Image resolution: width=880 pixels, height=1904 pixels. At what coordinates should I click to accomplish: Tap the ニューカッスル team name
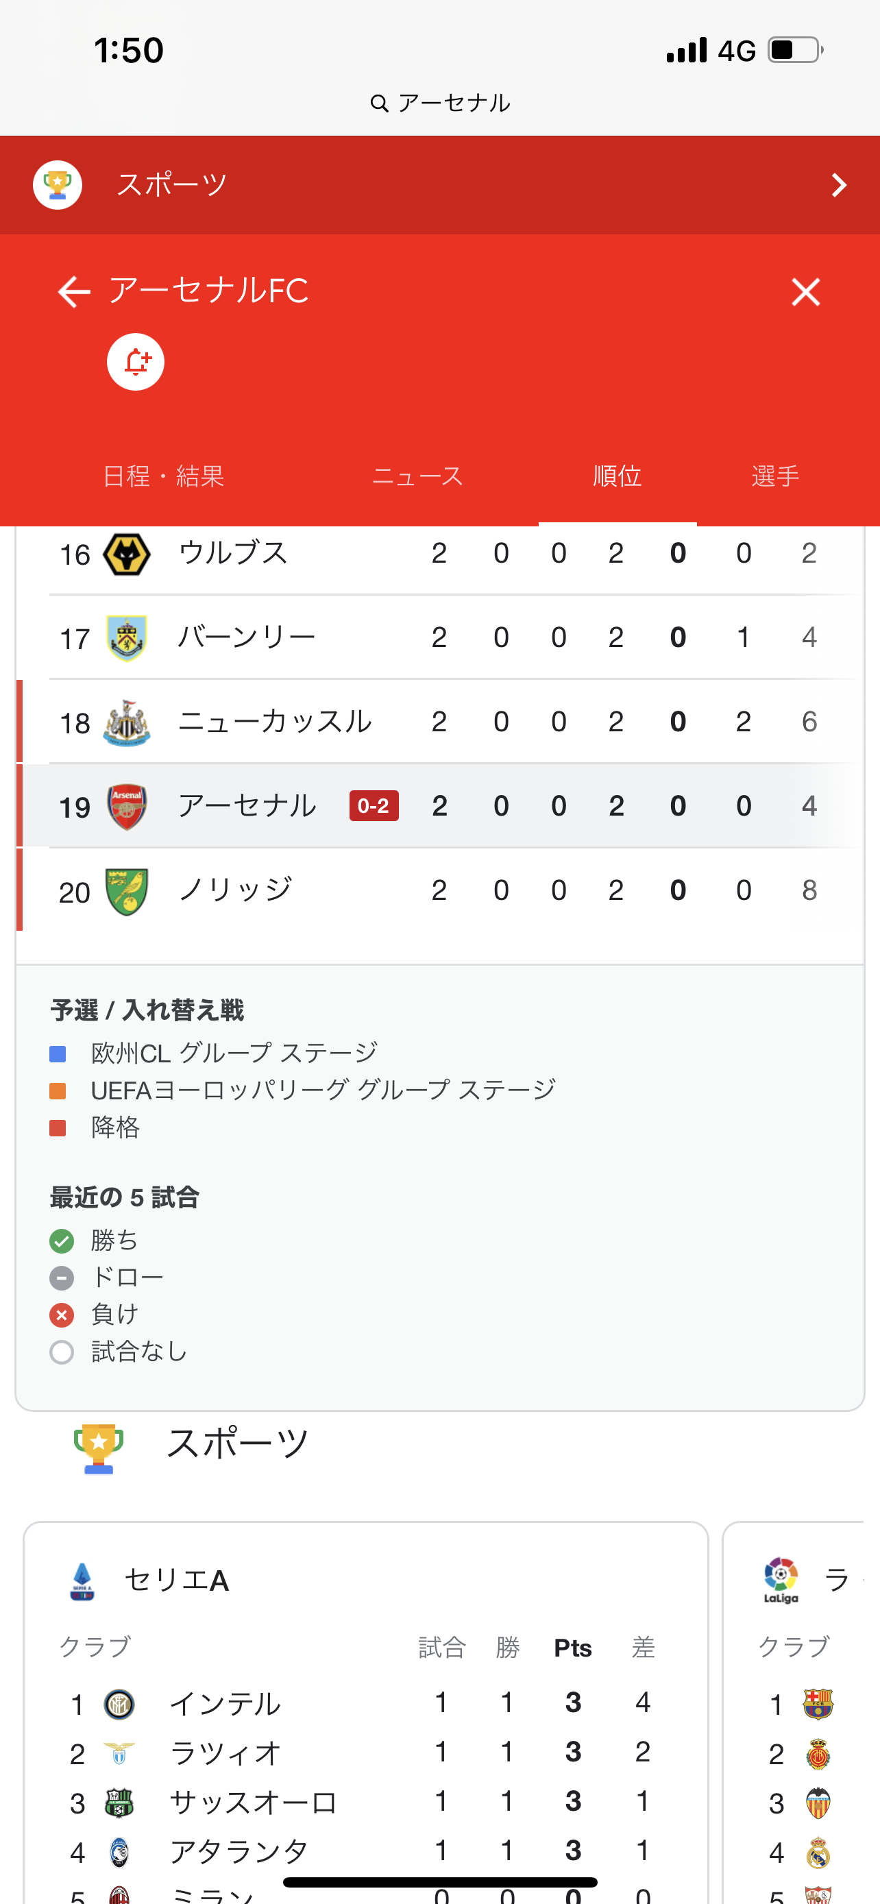tap(275, 722)
